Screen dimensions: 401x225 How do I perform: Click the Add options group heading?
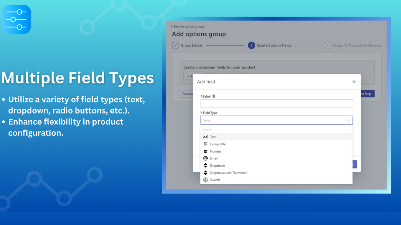click(x=199, y=34)
